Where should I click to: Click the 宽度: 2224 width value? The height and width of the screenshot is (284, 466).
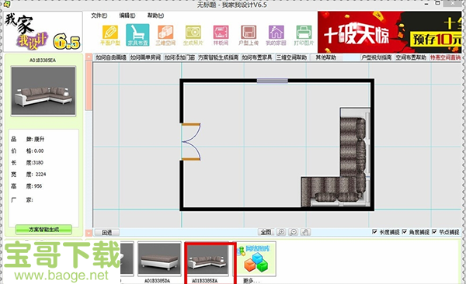click(x=29, y=175)
